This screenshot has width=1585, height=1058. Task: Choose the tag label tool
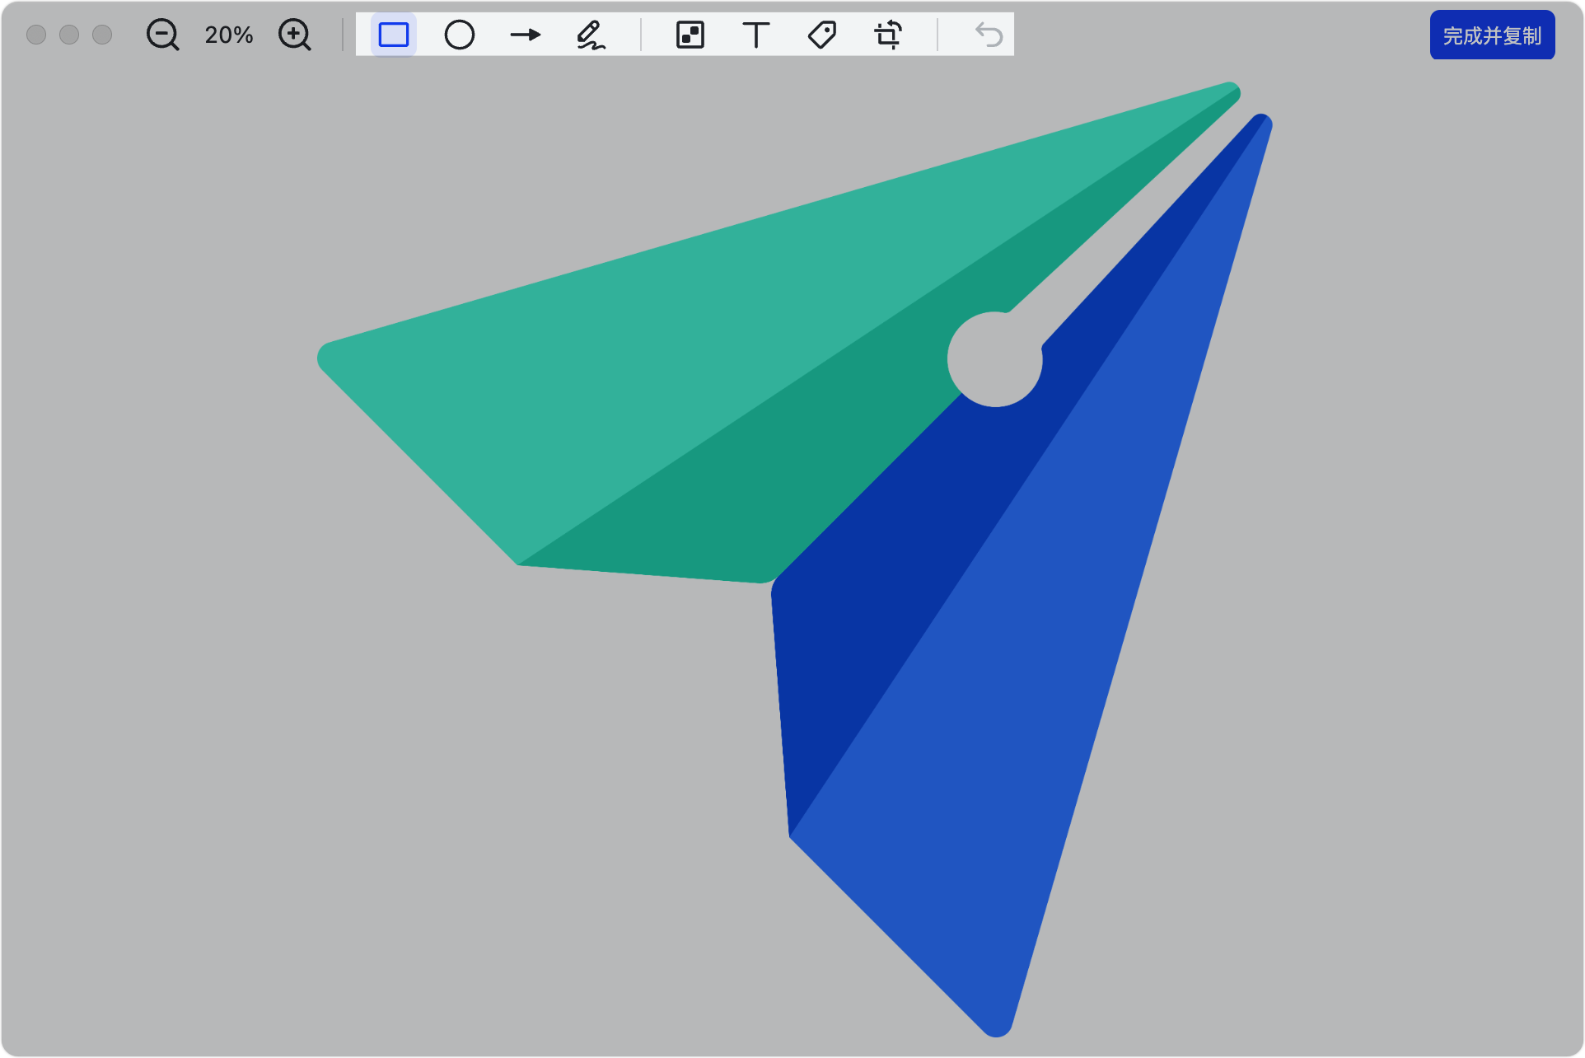pyautogui.click(x=822, y=35)
